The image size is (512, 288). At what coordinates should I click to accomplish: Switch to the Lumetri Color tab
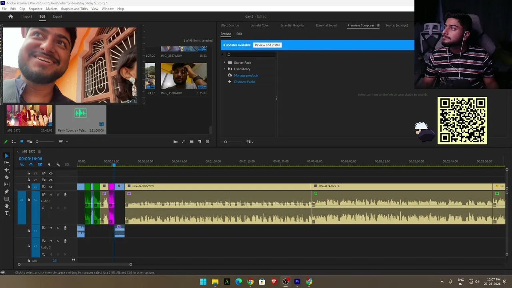click(x=260, y=25)
